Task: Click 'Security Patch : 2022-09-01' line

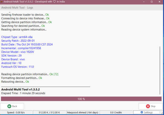Action: pos(18,41)
